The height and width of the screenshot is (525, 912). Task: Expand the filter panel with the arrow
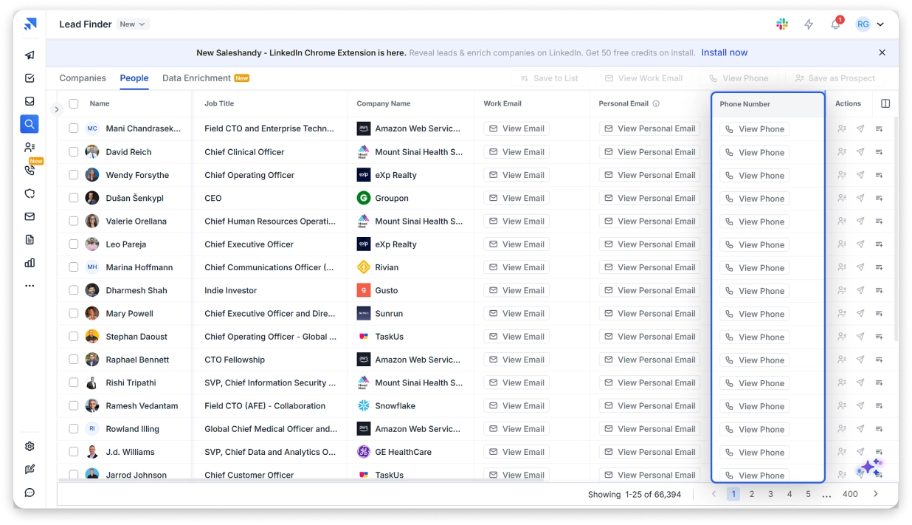tap(57, 109)
